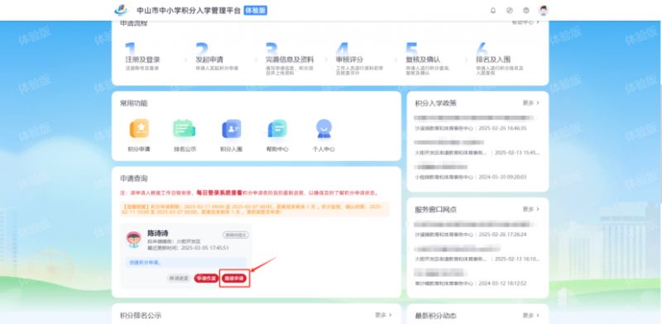Open the policy item dated 2025-02-13 15:45

(477, 148)
